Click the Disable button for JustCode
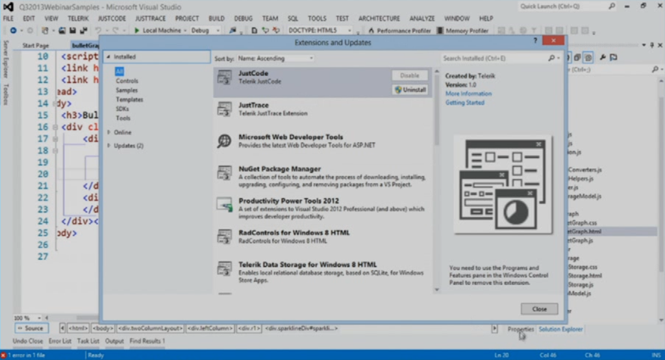Image resolution: width=665 pixels, height=360 pixels. (x=410, y=75)
